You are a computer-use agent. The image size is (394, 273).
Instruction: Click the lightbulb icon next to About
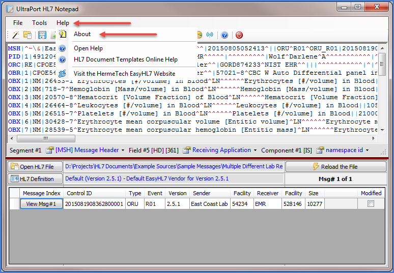pyautogui.click(x=62, y=34)
